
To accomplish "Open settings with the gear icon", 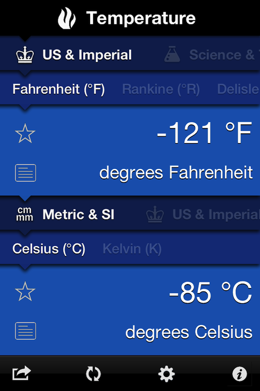I will (166, 374).
